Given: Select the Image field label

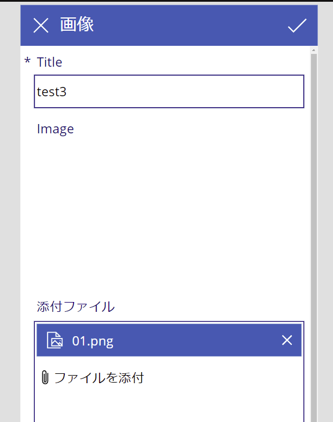Looking at the screenshot, I should coord(55,129).
